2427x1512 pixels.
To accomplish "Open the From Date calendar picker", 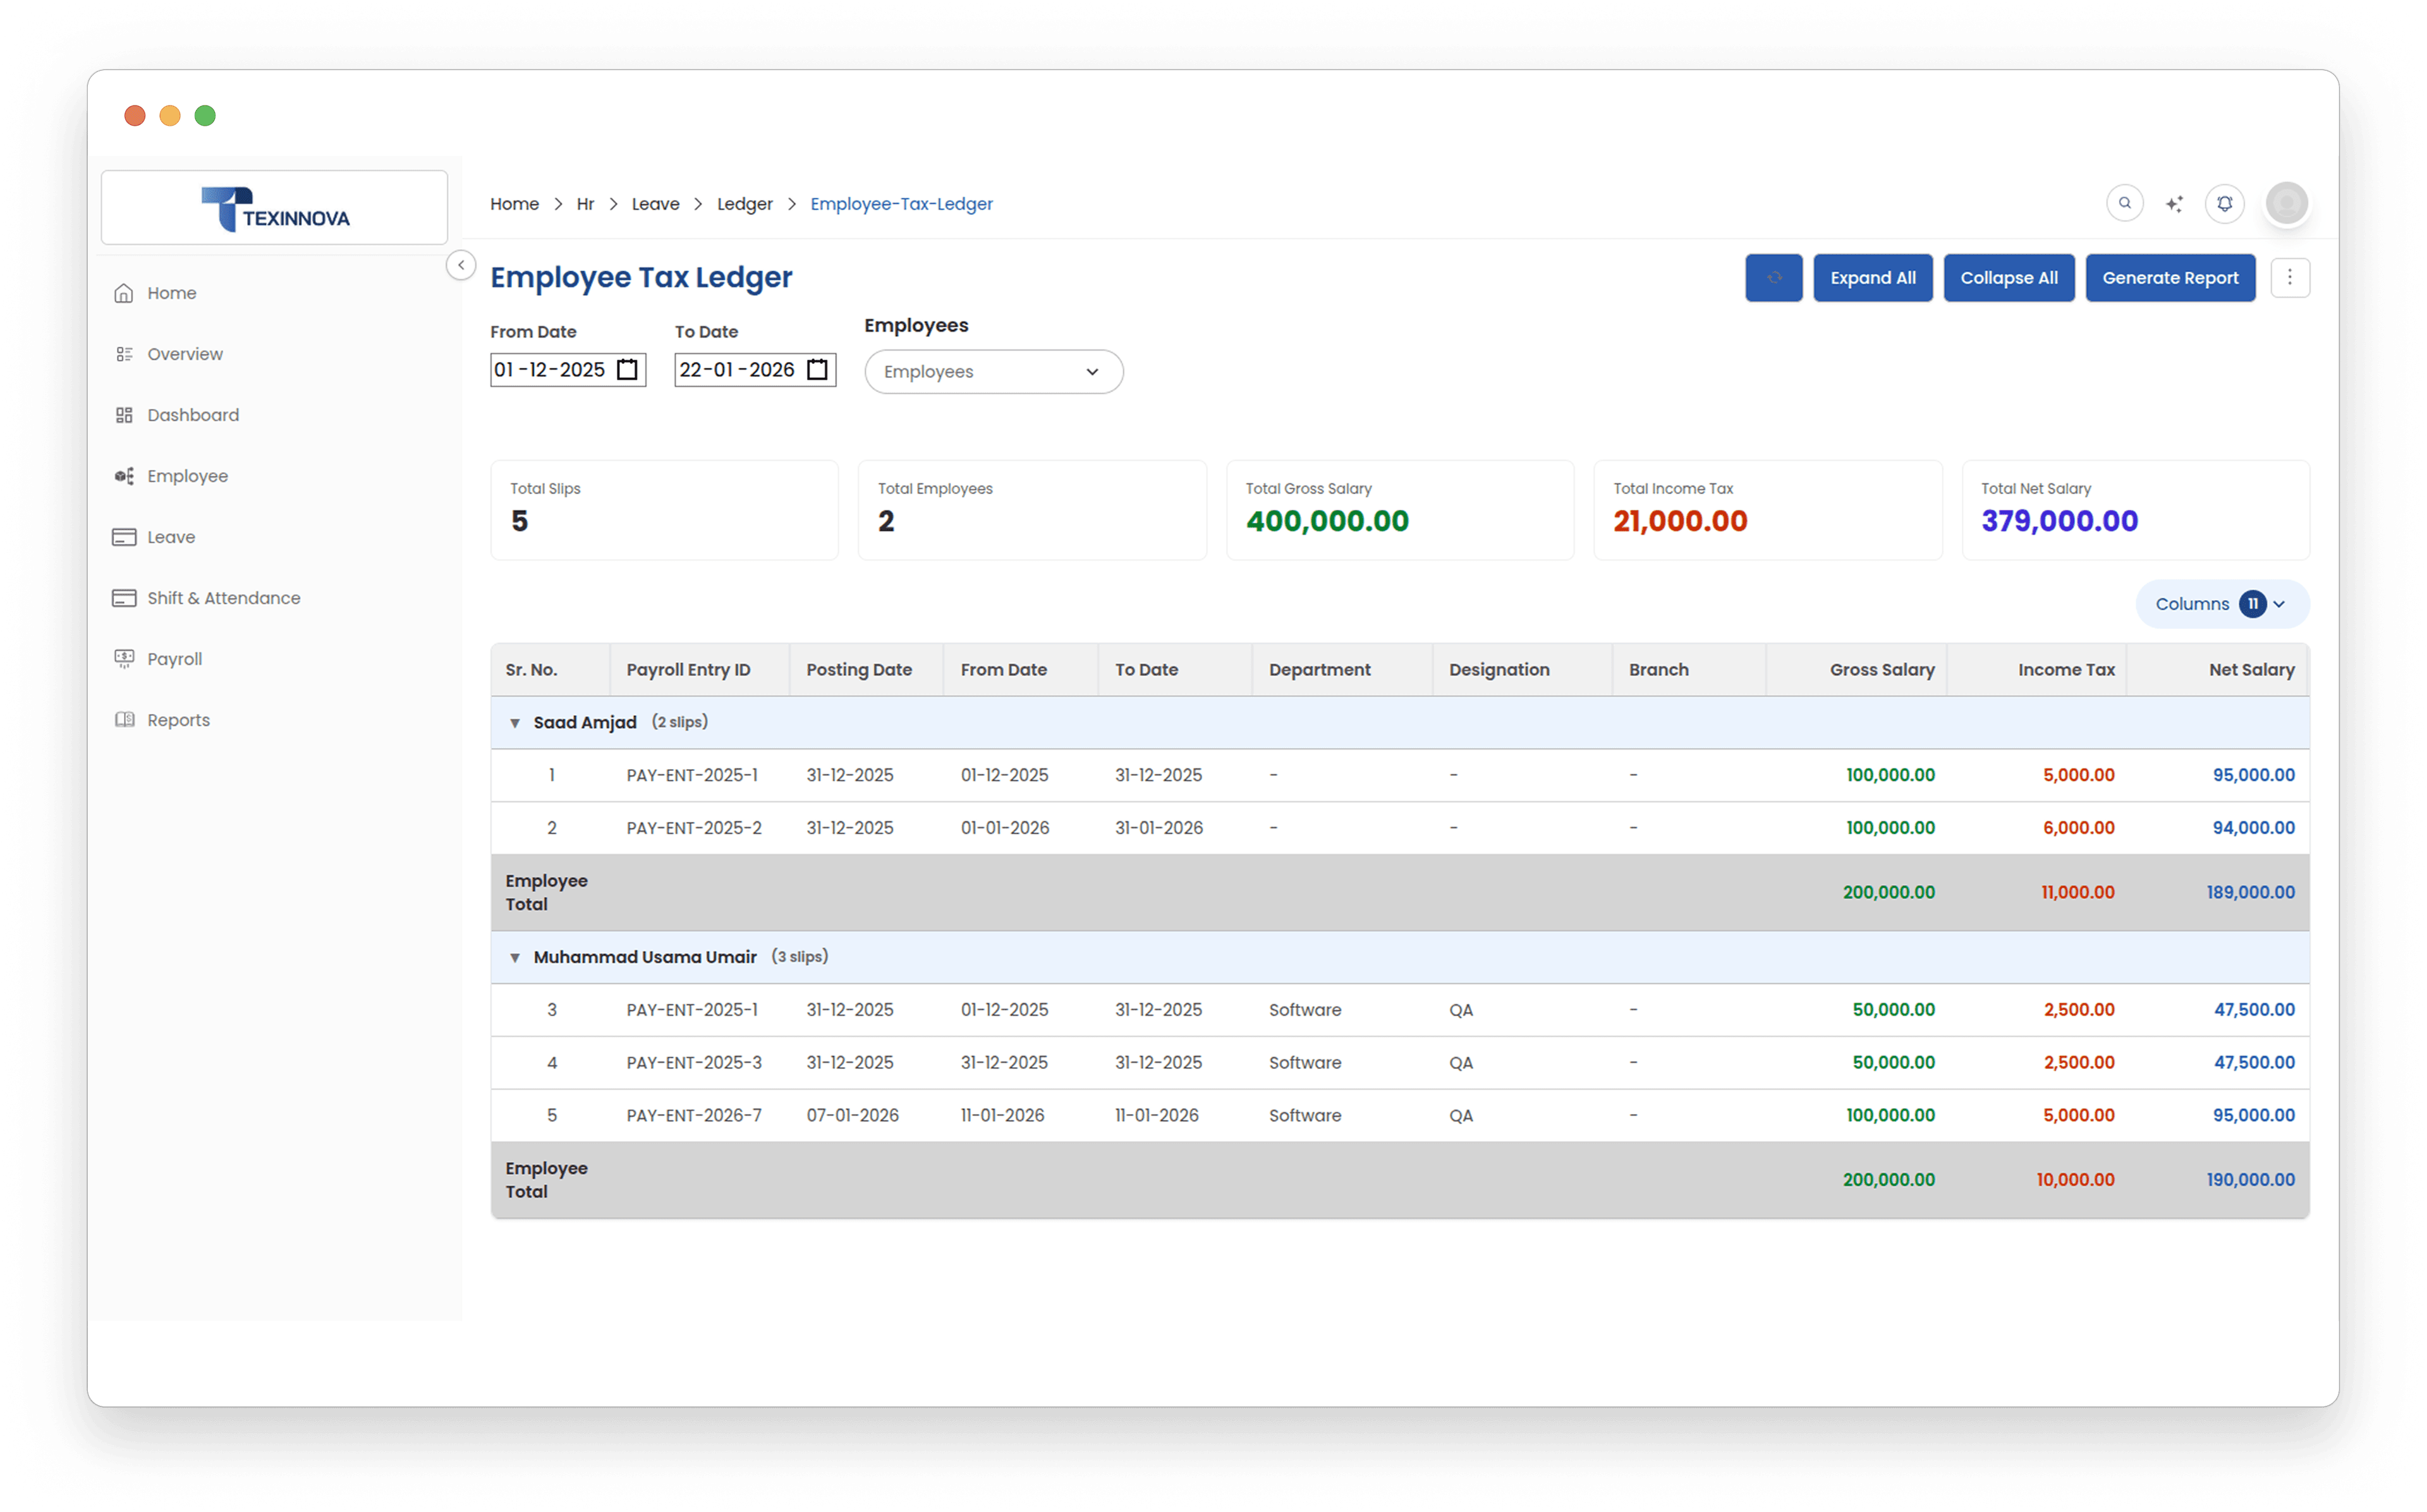I will pos(627,369).
